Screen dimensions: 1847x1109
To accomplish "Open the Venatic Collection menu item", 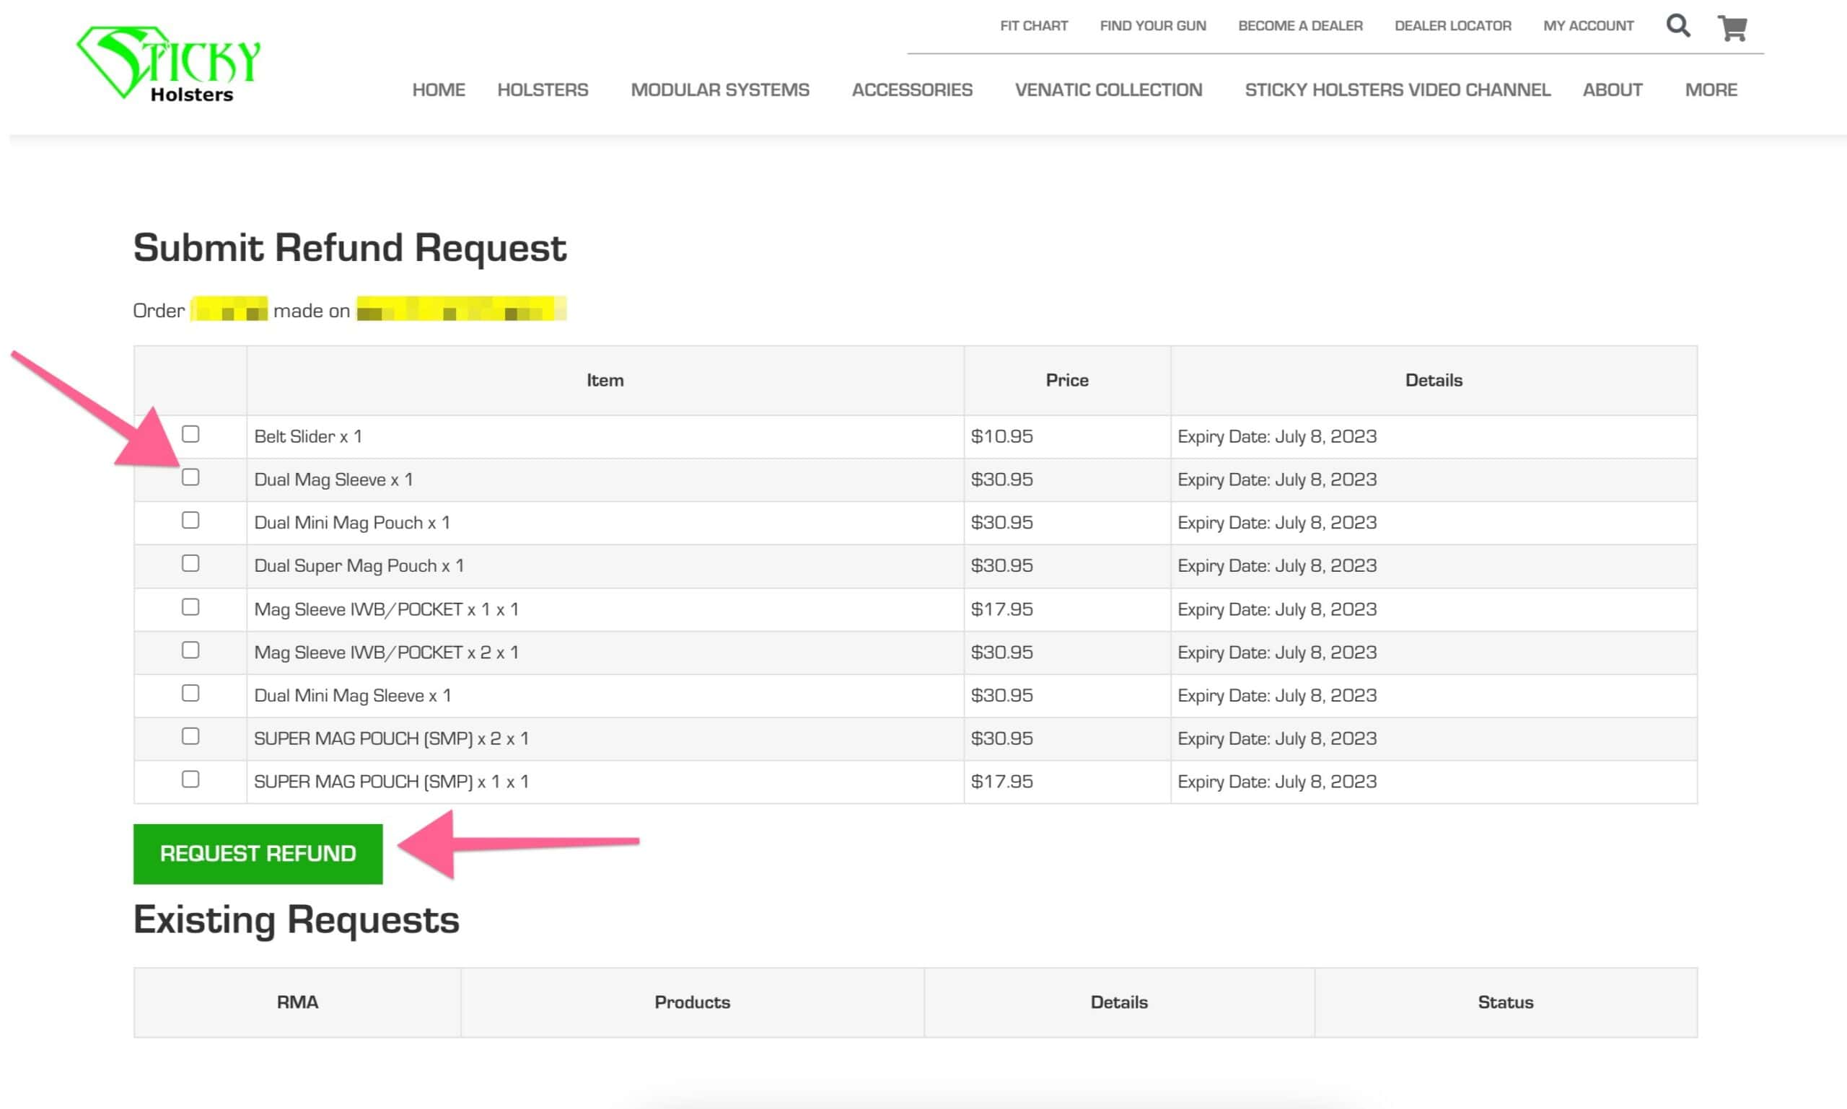I will pos(1107,89).
